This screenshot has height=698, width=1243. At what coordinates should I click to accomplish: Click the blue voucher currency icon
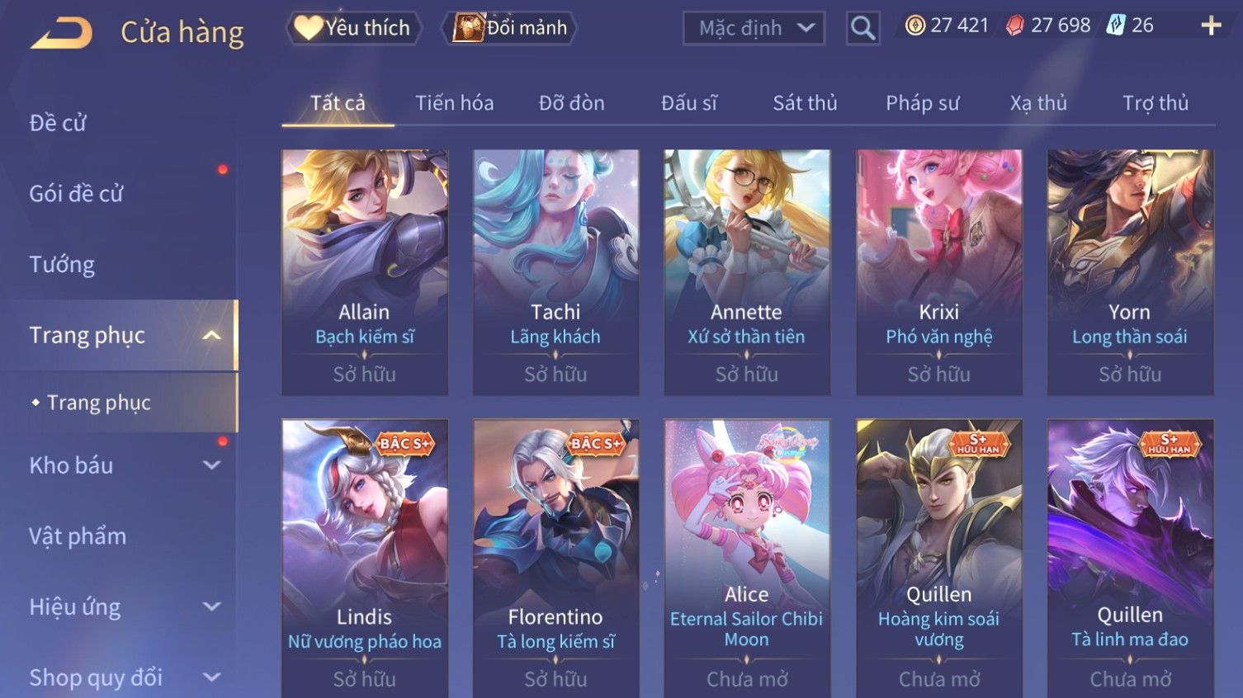point(1115,26)
